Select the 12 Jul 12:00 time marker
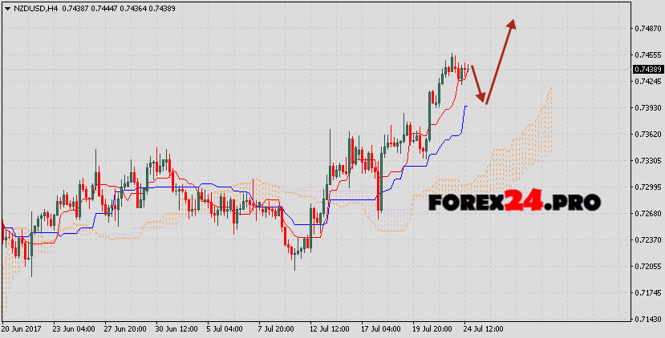This screenshot has height=338, width=665. point(331,328)
